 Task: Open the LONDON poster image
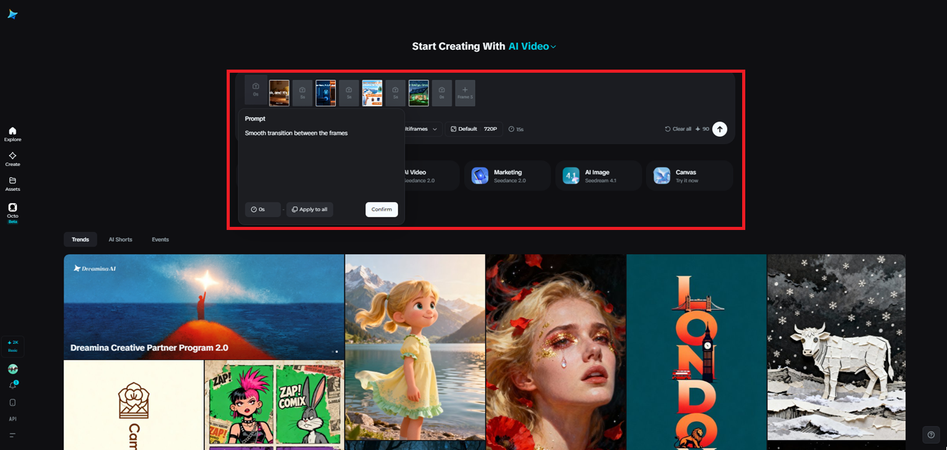pyautogui.click(x=696, y=352)
